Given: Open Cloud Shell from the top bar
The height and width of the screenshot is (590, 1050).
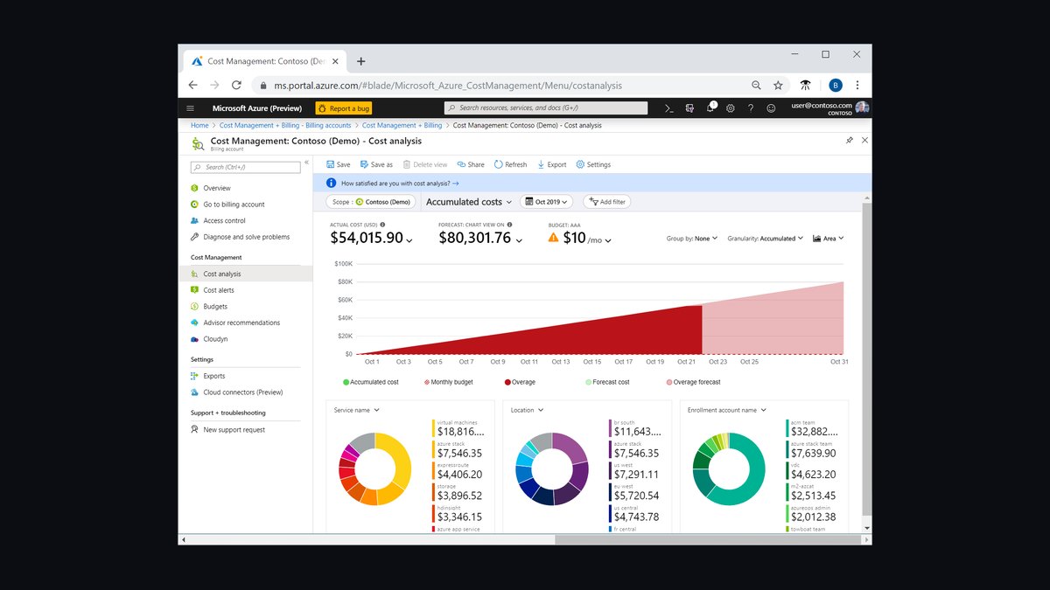Looking at the screenshot, I should tap(668, 108).
